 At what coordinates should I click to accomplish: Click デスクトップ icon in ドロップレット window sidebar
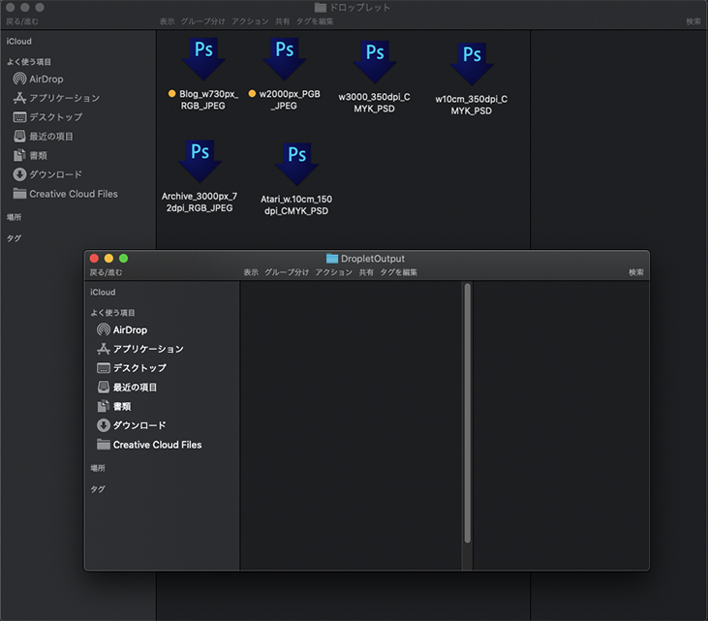[x=19, y=117]
